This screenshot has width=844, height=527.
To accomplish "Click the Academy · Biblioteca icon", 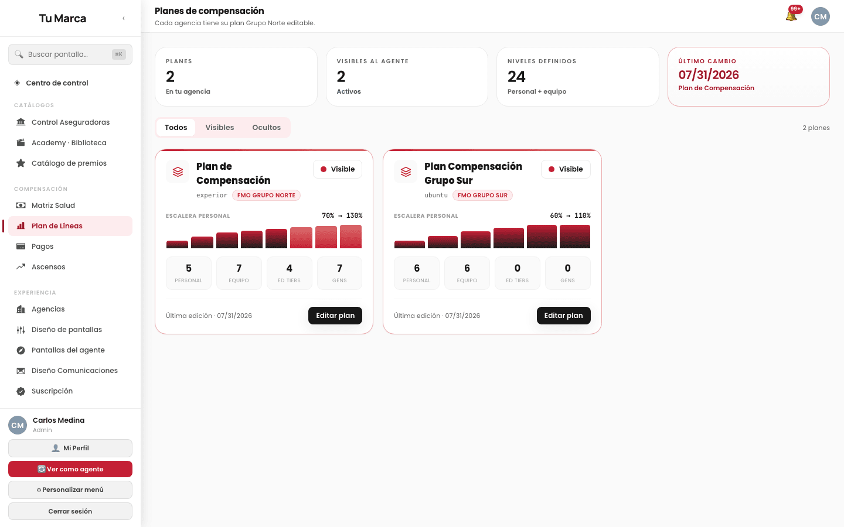I will (21, 143).
